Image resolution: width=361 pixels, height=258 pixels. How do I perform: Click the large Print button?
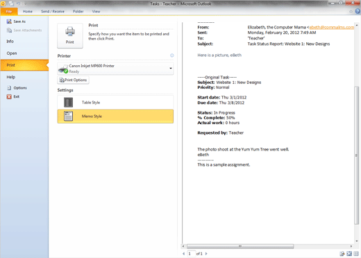point(70,35)
